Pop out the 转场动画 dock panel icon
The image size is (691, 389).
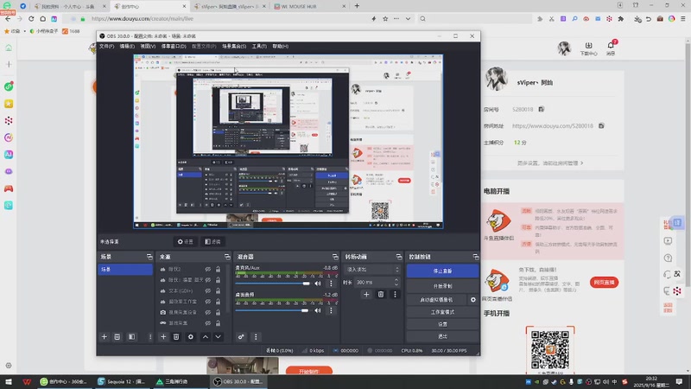click(399, 257)
